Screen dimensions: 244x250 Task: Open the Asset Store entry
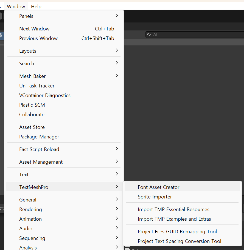pos(64,127)
